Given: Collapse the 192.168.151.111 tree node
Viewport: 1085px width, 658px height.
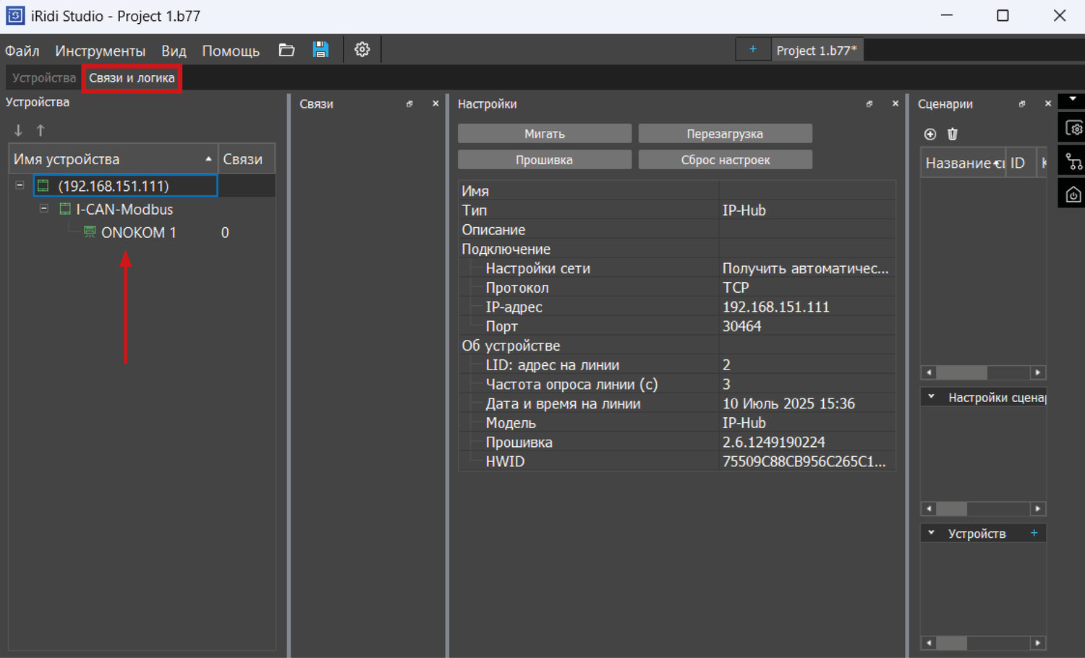Looking at the screenshot, I should (x=20, y=186).
